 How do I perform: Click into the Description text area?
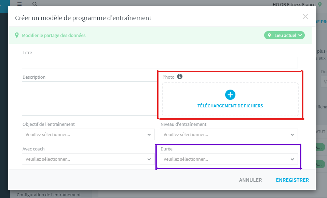click(x=90, y=98)
